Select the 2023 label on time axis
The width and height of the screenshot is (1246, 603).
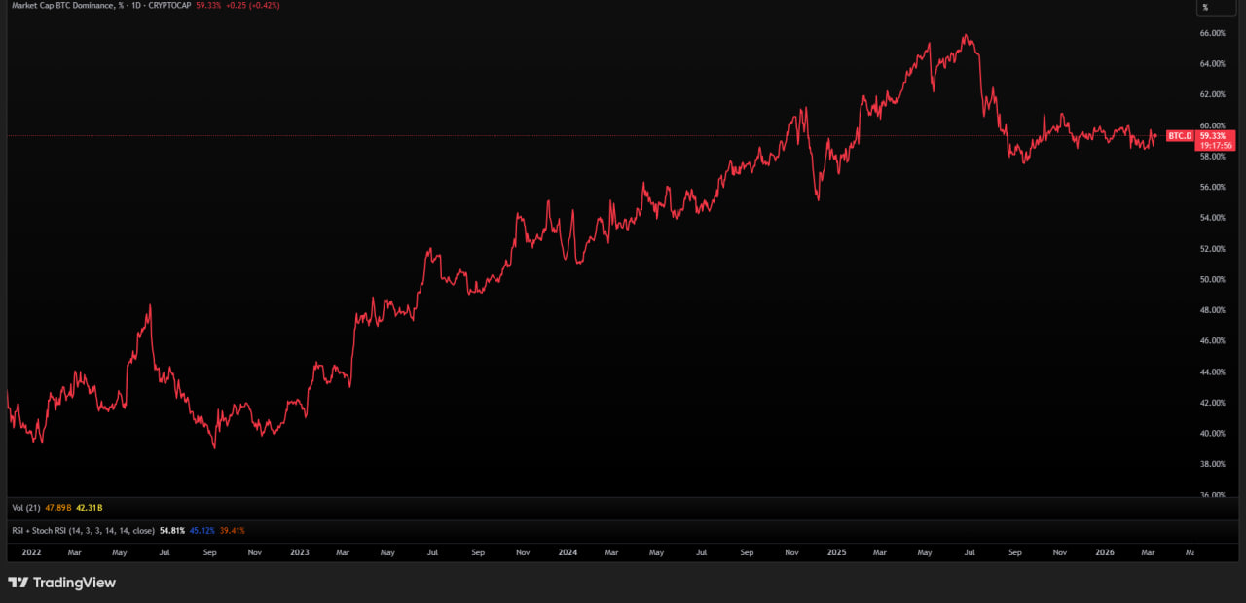(299, 552)
